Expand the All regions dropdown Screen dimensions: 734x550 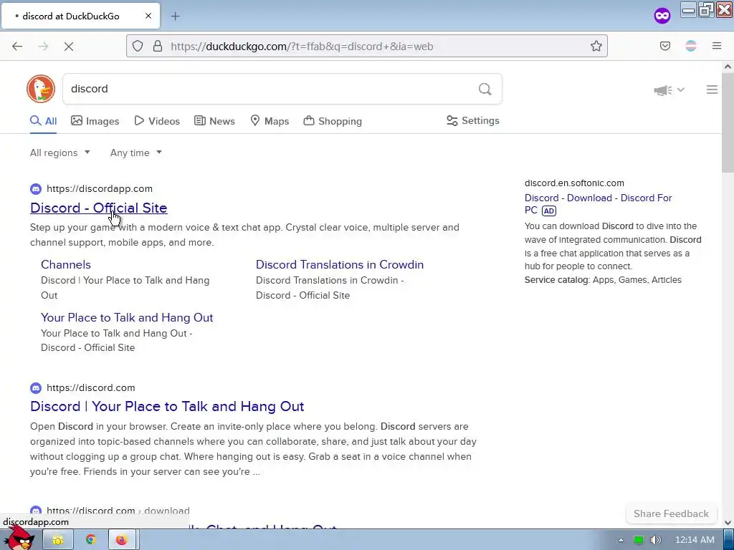coord(60,153)
